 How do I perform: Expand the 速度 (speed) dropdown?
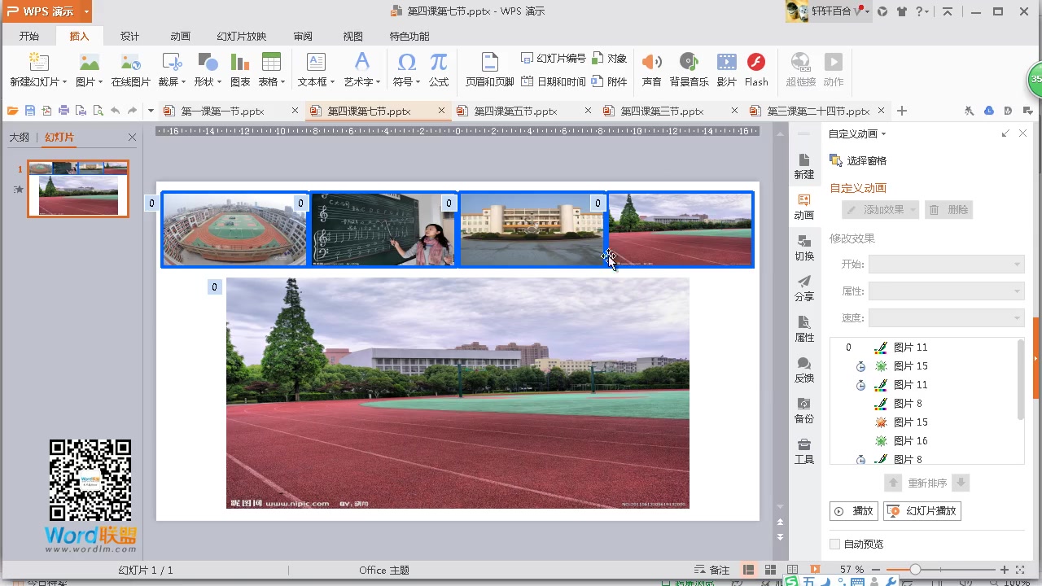coord(1017,318)
